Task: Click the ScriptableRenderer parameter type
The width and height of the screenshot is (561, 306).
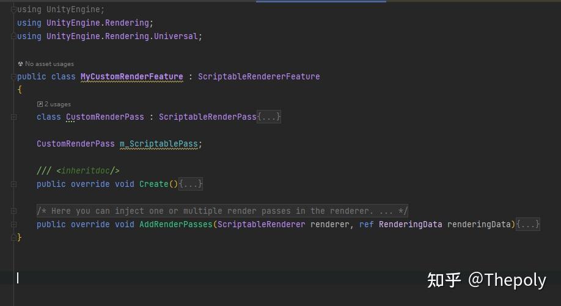Action: [261, 225]
